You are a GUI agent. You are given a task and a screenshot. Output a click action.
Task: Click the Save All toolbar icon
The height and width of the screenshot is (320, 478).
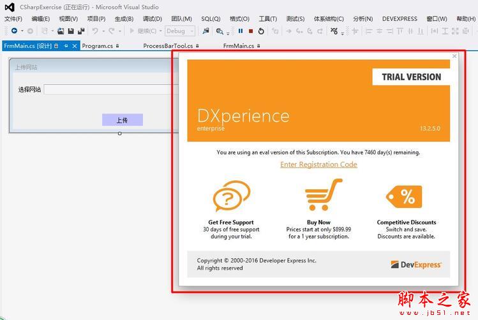point(81,31)
